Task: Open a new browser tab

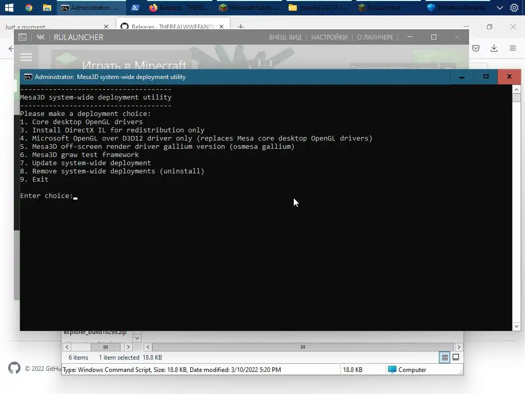Action: coord(241,26)
